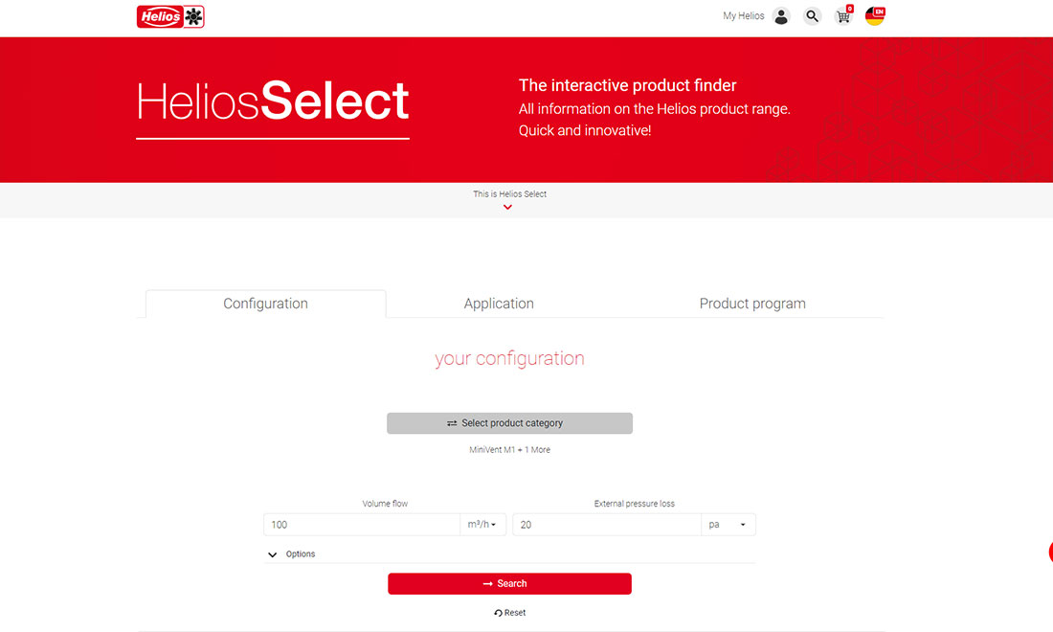Open the pa pressure unit dropdown

coord(728,525)
